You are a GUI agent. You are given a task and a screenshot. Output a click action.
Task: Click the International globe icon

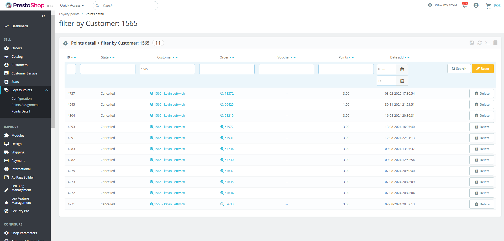pos(7,169)
